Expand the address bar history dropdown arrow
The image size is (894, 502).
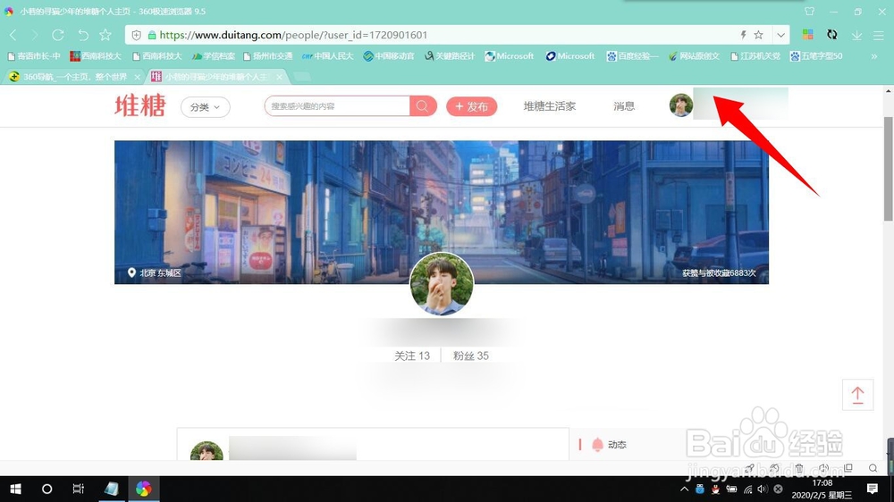780,35
